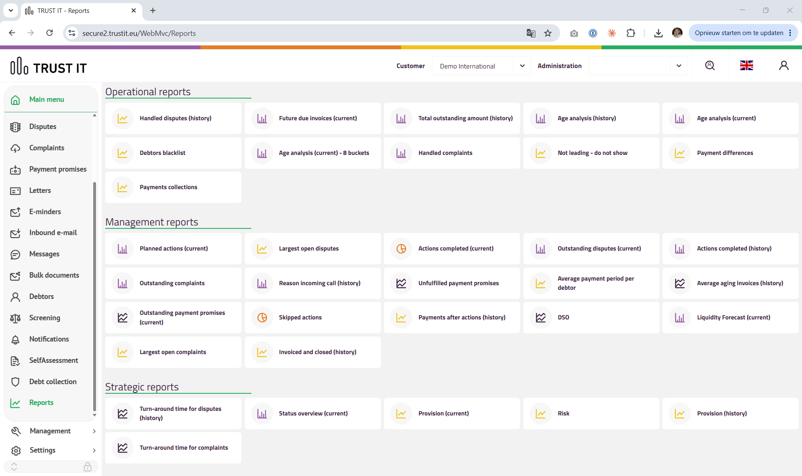Screen dimensions: 802x476
Task: Open the Customer dropdown arrow
Action: tap(522, 66)
